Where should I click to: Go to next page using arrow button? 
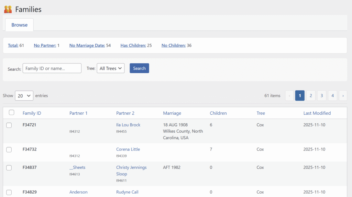[x=343, y=96]
